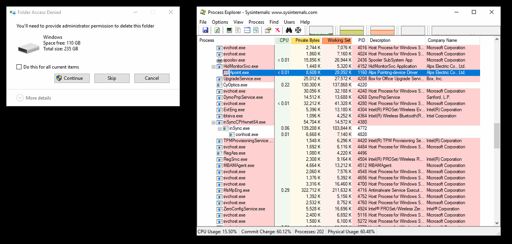Collapse the inSyncCPHwnet64.exe tree node

pyautogui.click(x=213, y=122)
